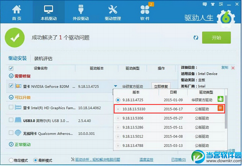Image resolution: width=242 pixels, height=166 pixels.
Task: Click the 版本 column header in dropdown
Action: pyautogui.click(x=136, y=92)
